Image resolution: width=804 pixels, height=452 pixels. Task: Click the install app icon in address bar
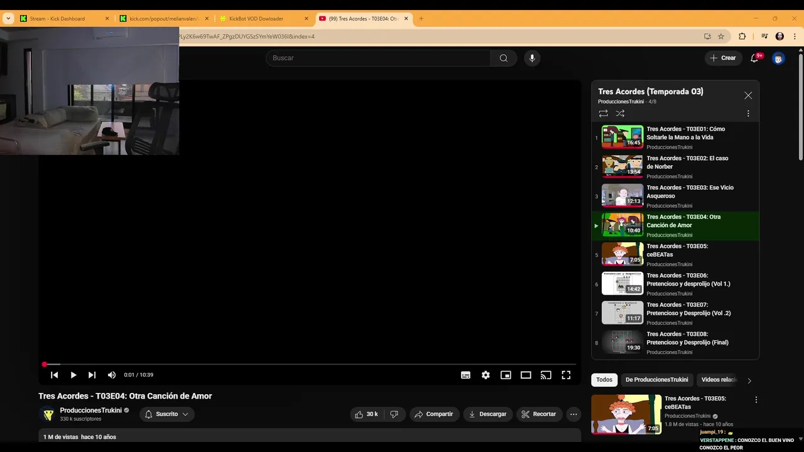707,36
